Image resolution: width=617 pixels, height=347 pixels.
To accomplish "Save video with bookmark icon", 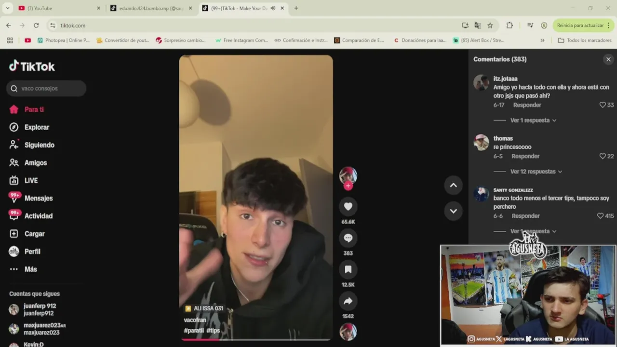I will (x=348, y=269).
